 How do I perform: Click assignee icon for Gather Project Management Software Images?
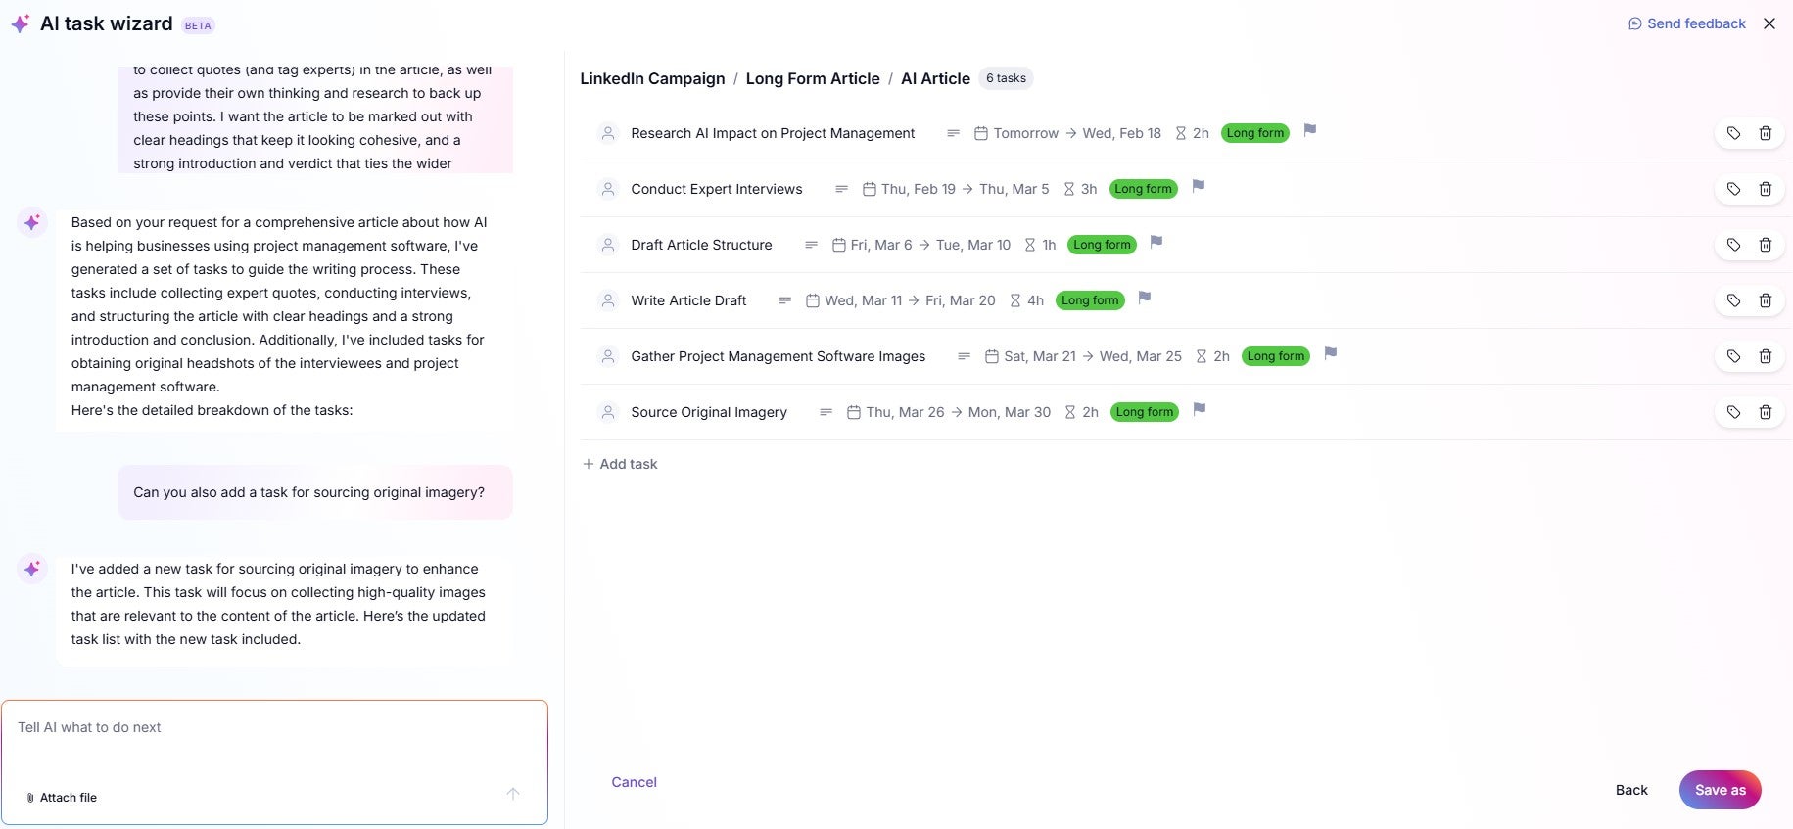pos(608,356)
